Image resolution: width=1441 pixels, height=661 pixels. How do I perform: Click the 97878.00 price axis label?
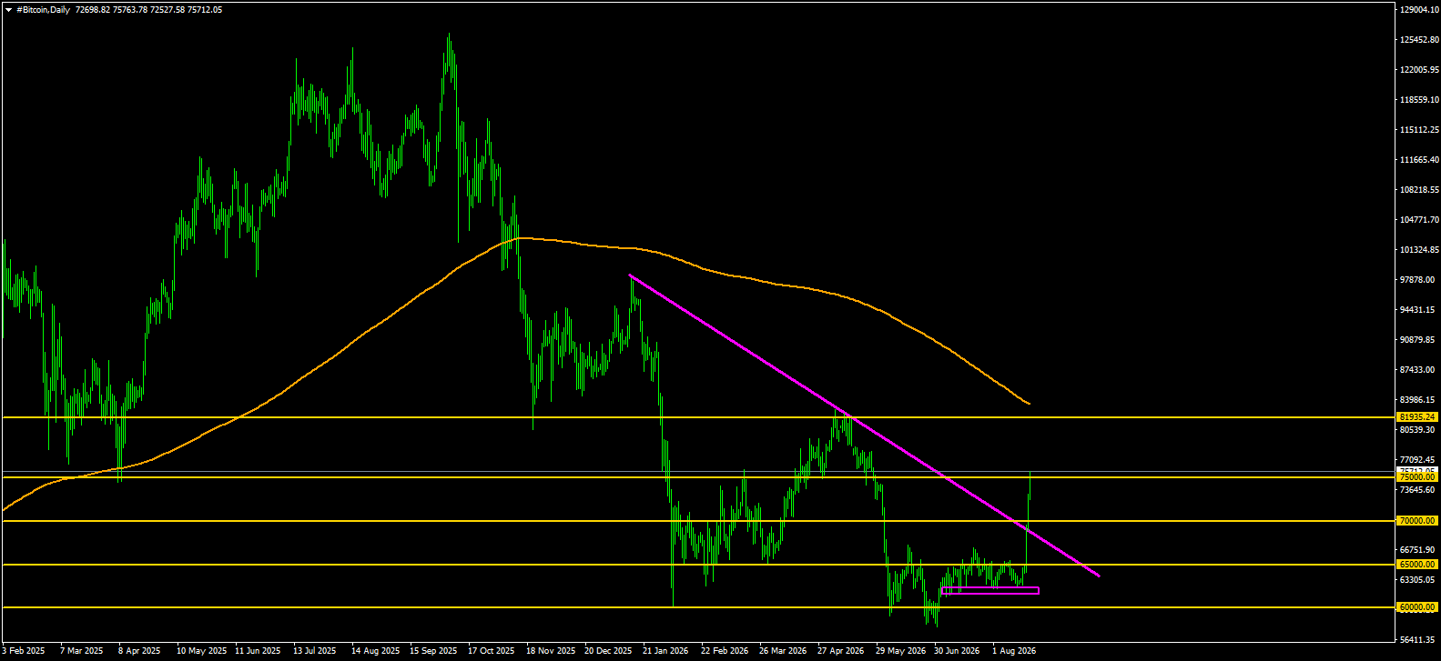[x=1418, y=280]
